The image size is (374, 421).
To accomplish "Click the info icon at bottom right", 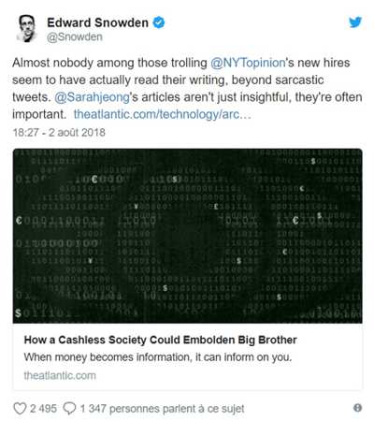I will [x=358, y=408].
